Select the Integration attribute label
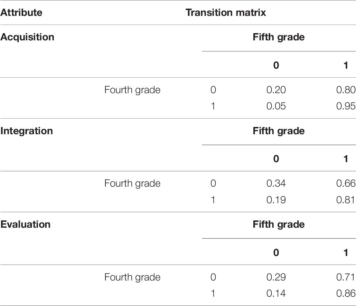Image resolution: width=356 pixels, height=306 pixels. (x=27, y=131)
